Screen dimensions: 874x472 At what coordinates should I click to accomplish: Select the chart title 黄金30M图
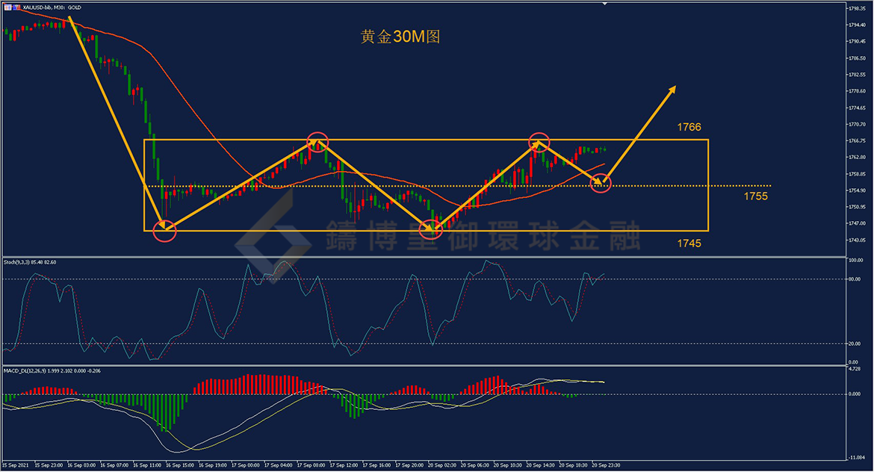coord(400,37)
